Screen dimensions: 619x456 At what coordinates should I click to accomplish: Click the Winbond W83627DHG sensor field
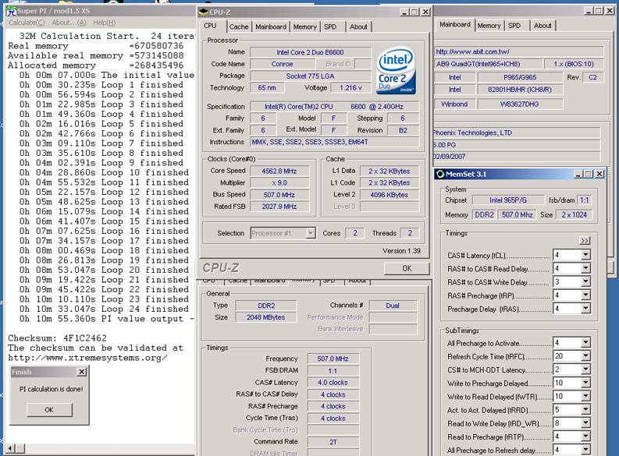pos(520,104)
